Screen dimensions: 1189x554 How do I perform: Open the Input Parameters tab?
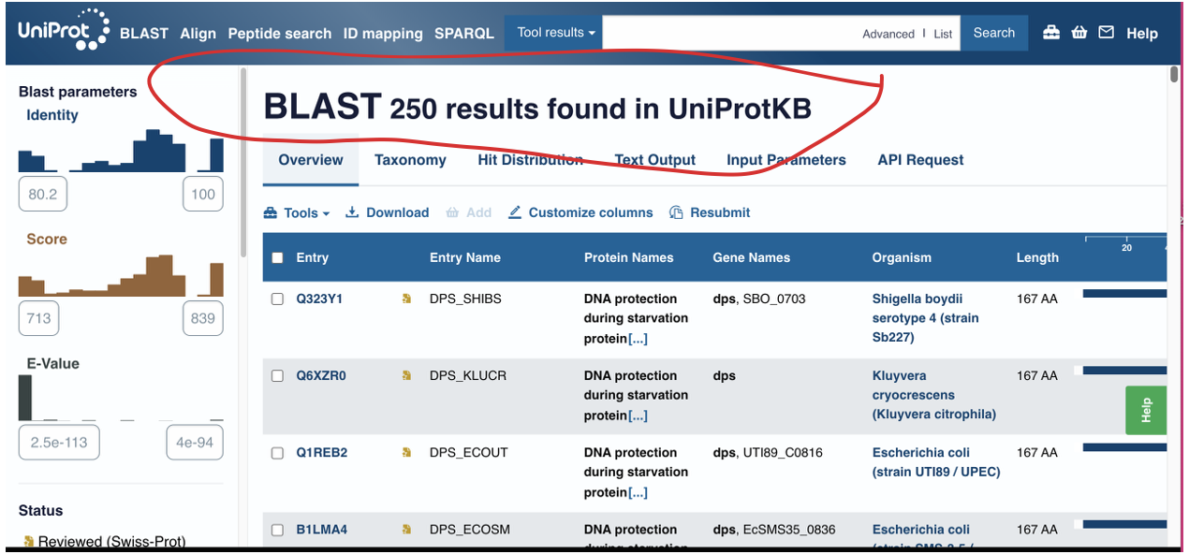click(786, 160)
